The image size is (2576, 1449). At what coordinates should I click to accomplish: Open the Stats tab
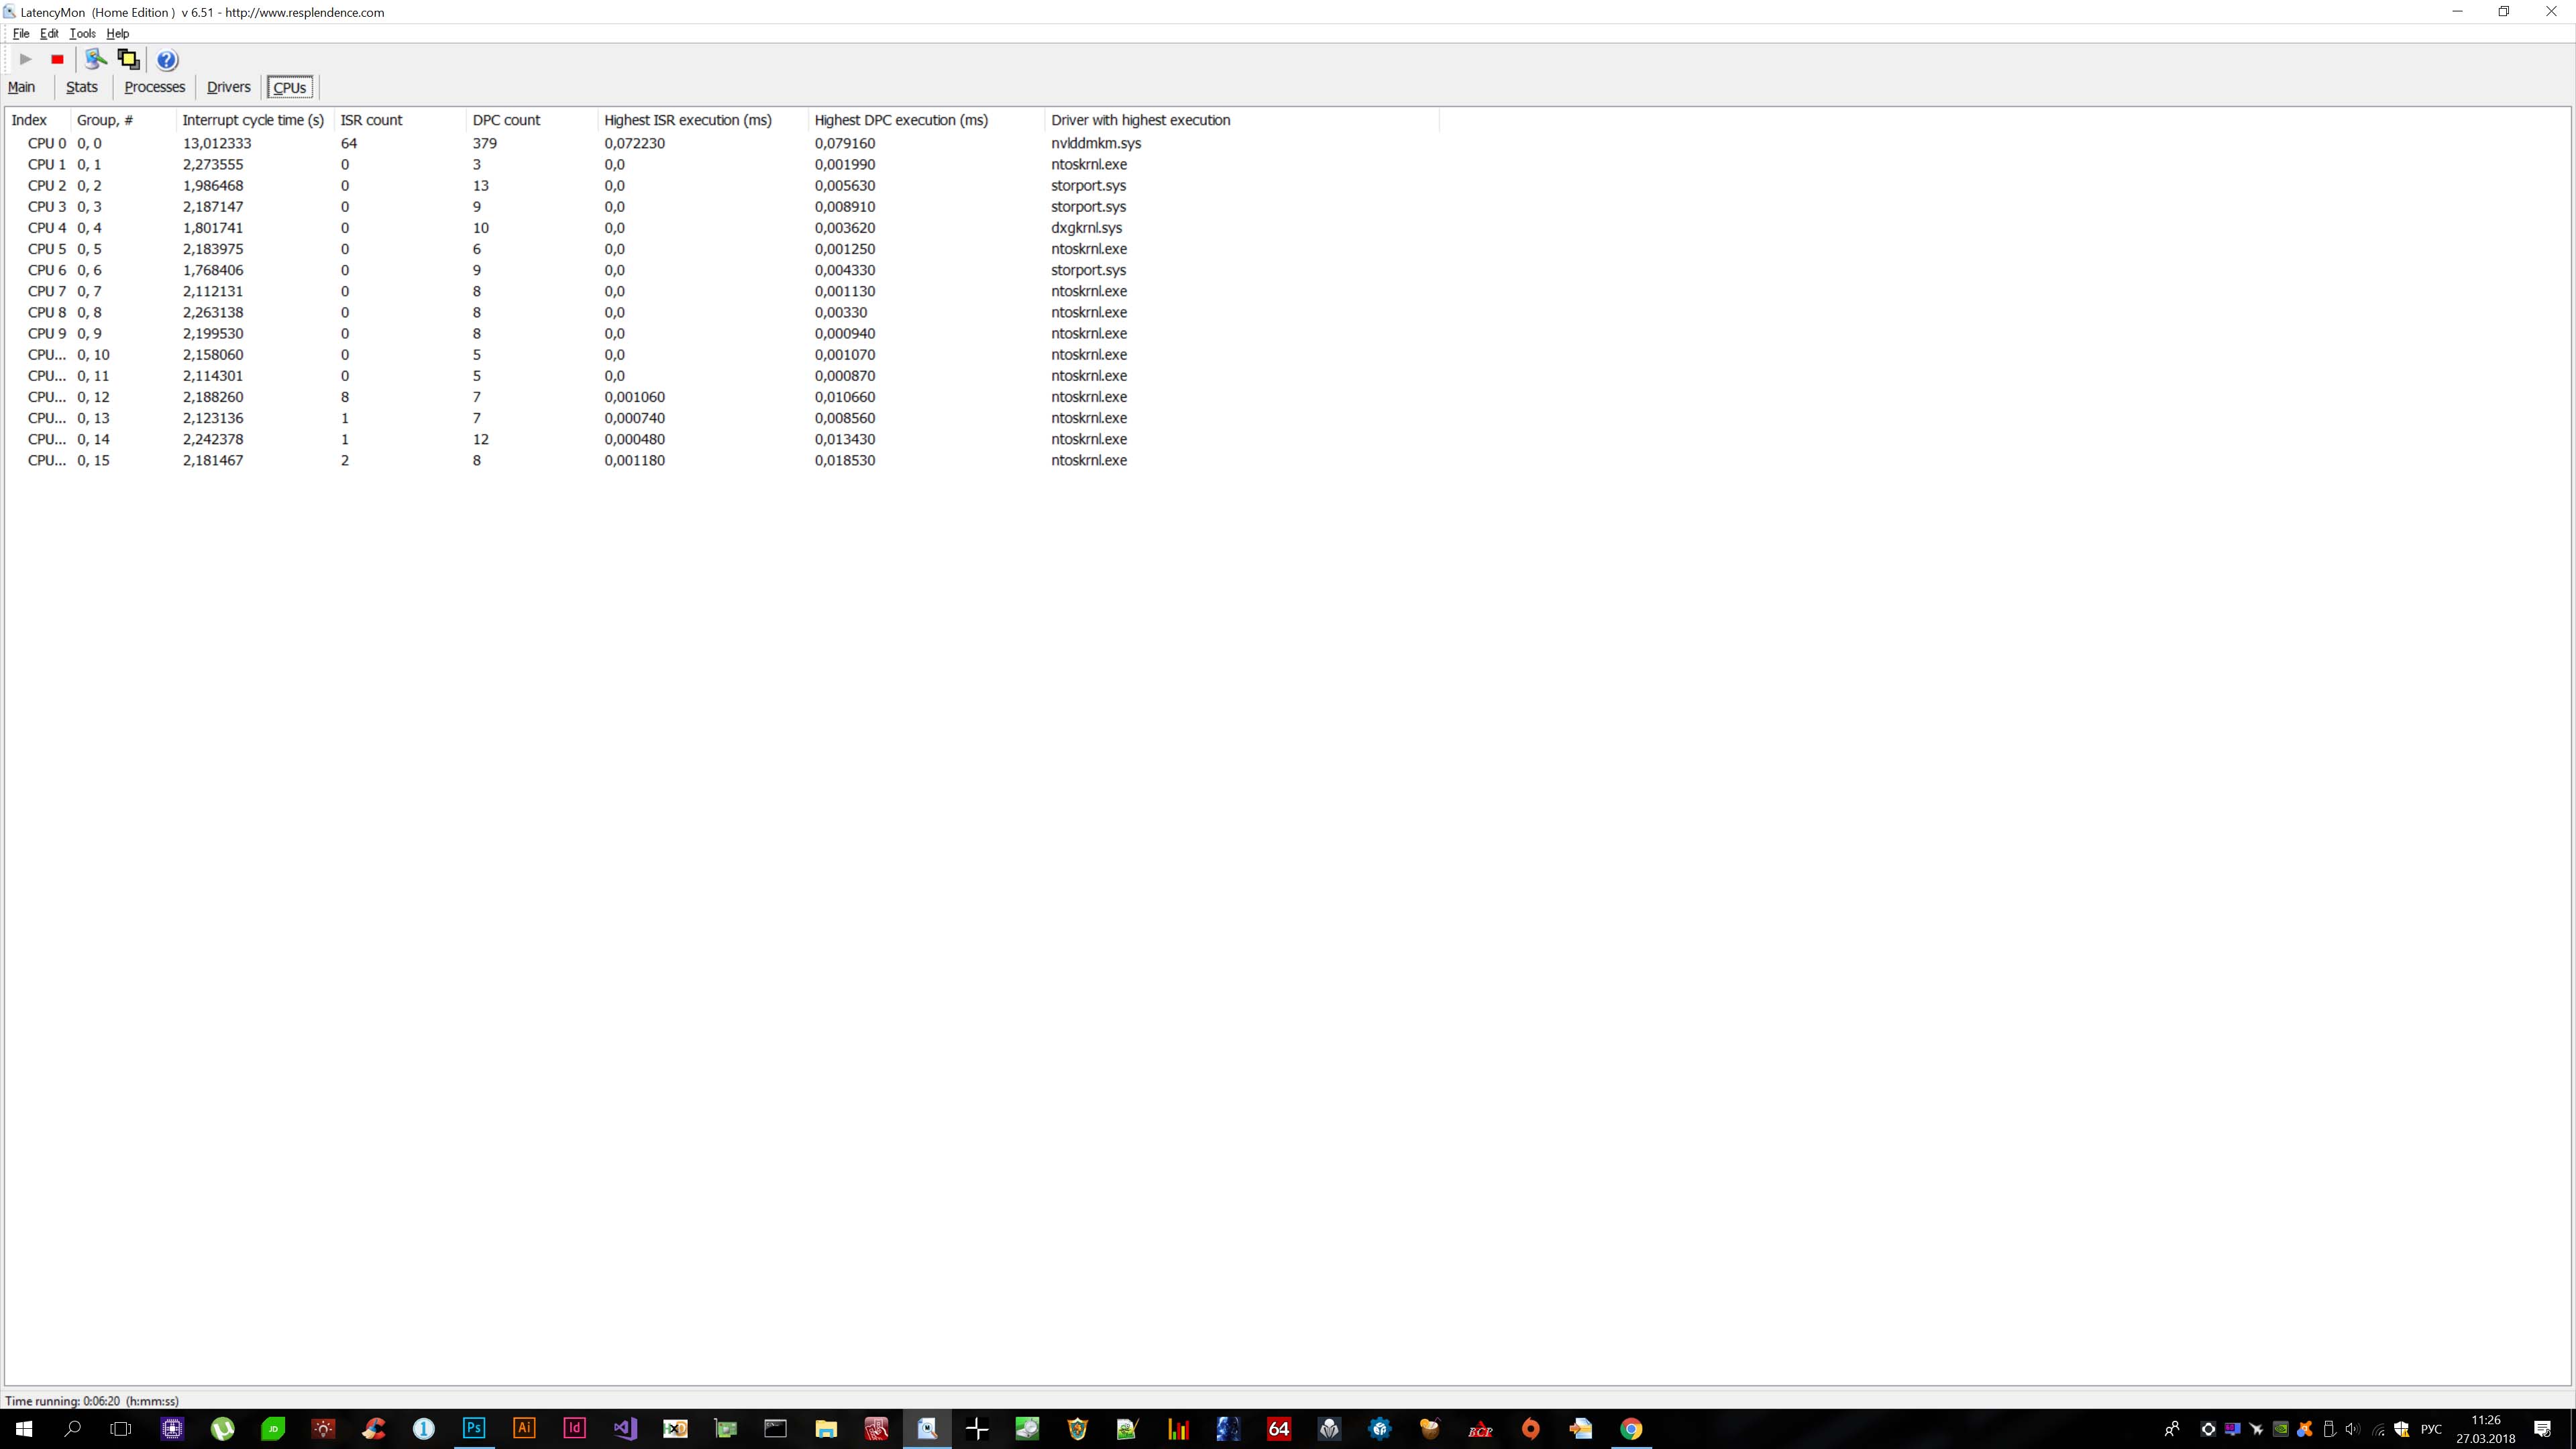[x=82, y=87]
